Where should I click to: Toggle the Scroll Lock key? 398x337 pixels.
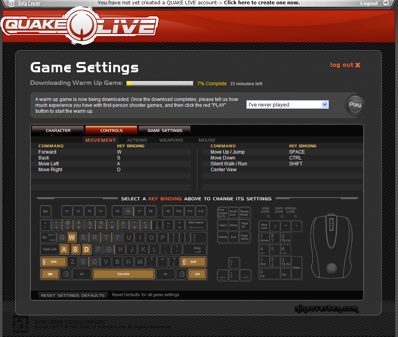pos(233,212)
